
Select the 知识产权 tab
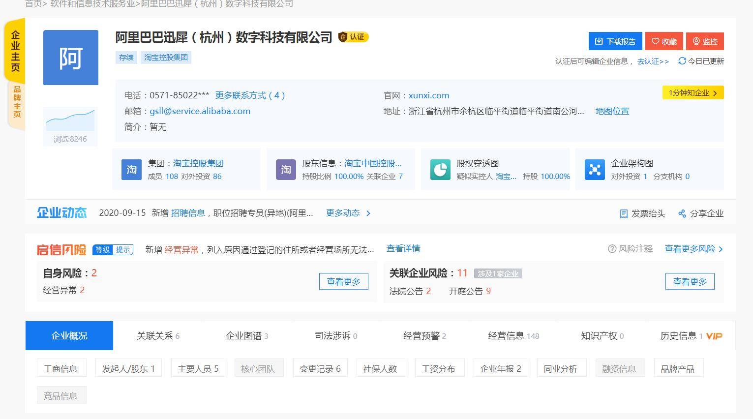pyautogui.click(x=602, y=336)
